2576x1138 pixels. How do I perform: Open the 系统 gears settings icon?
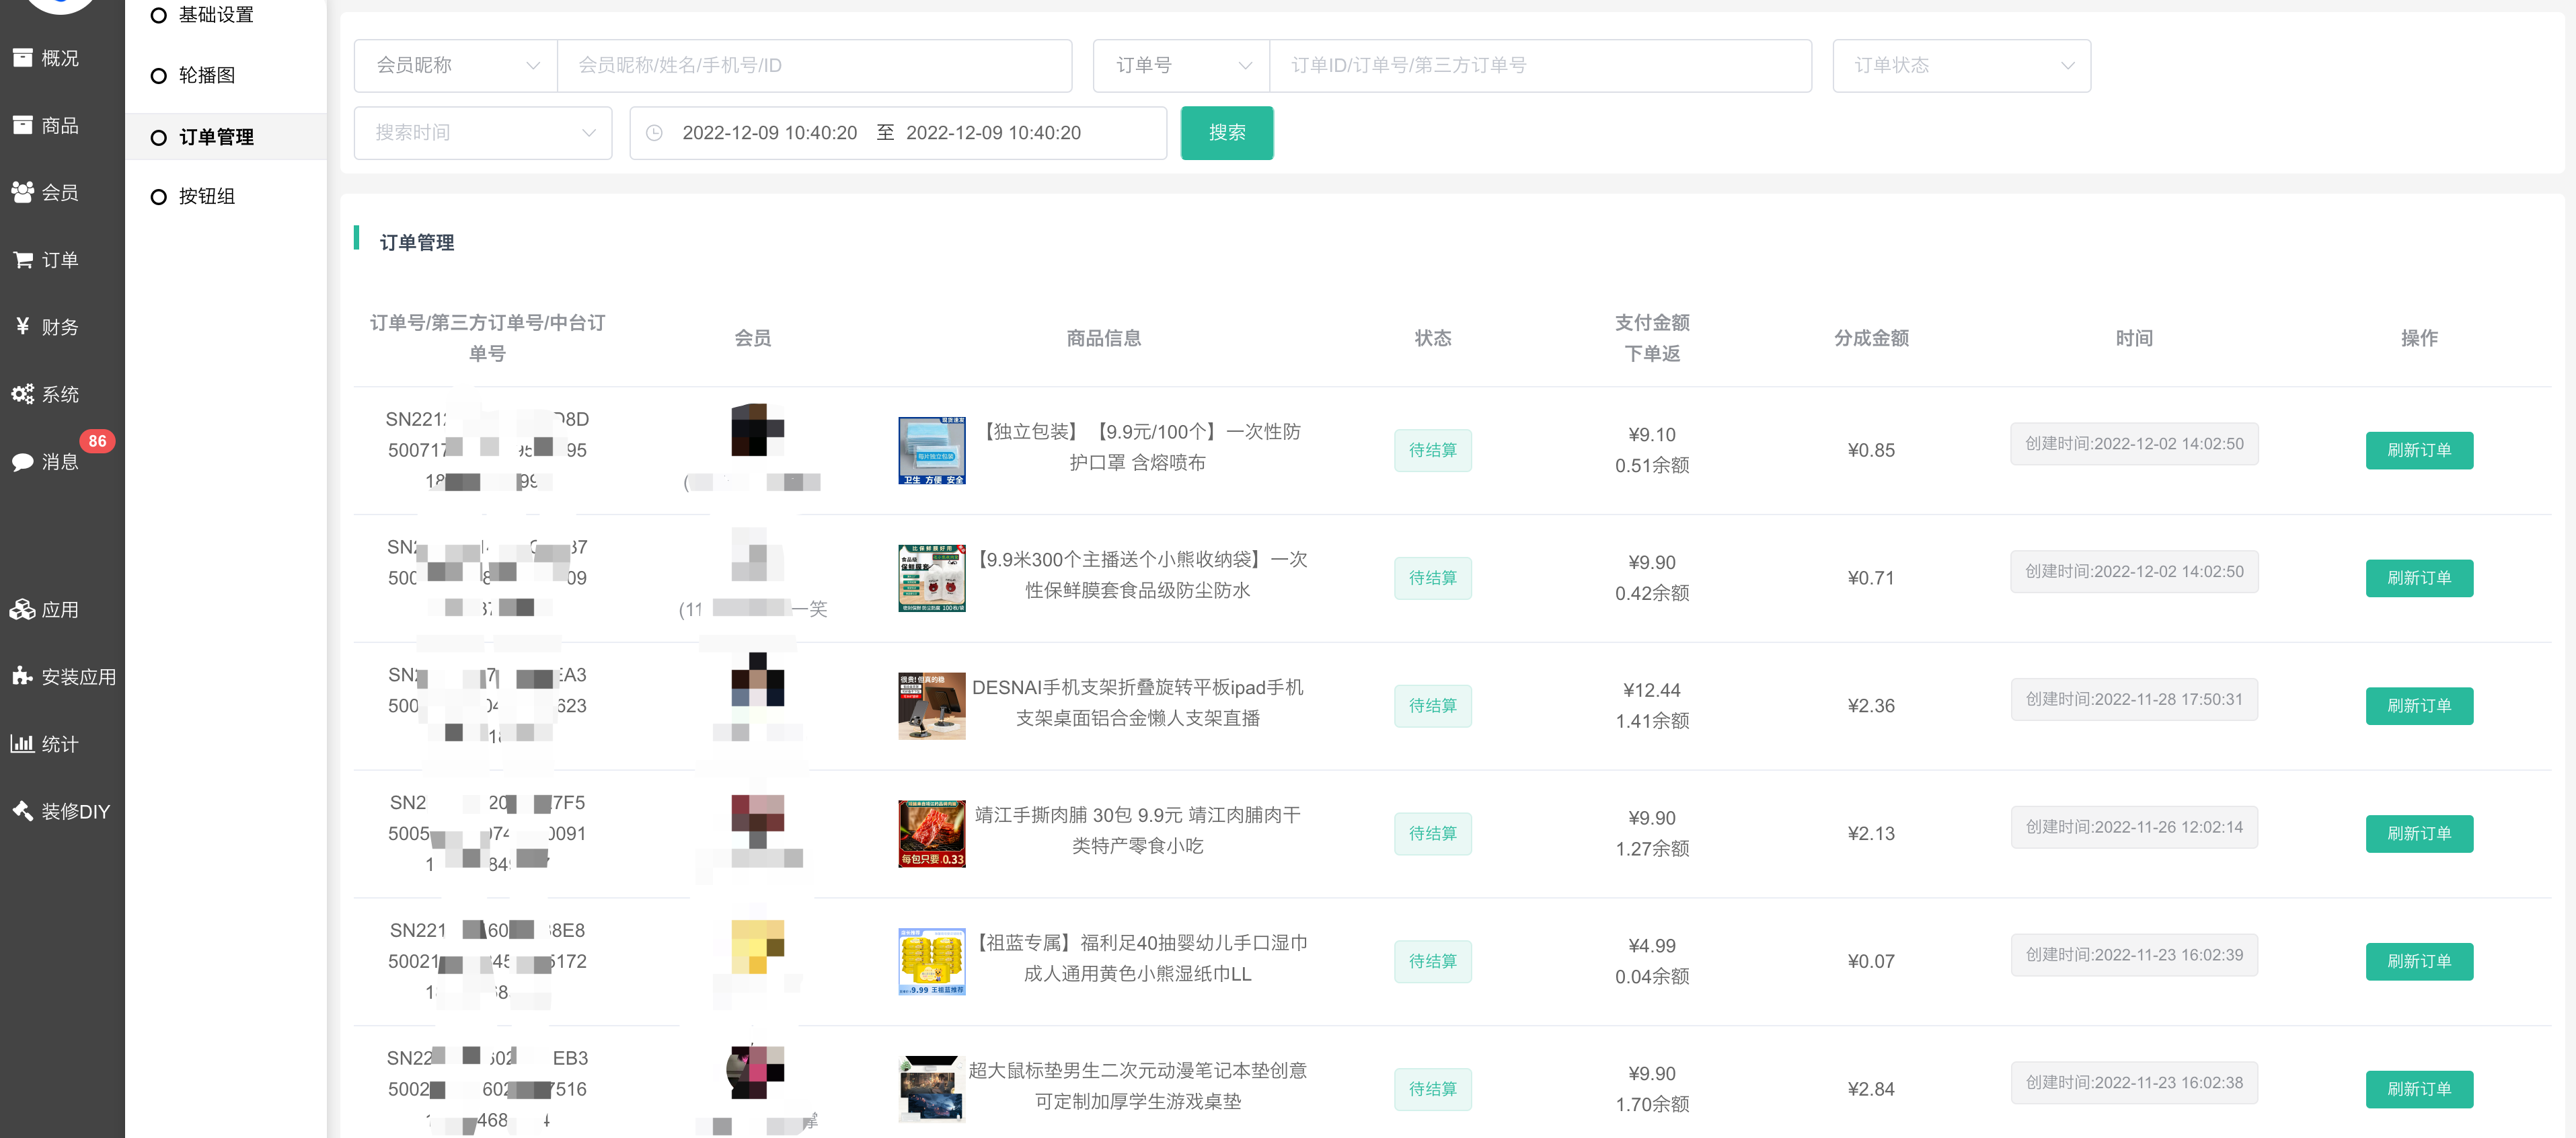[x=22, y=394]
